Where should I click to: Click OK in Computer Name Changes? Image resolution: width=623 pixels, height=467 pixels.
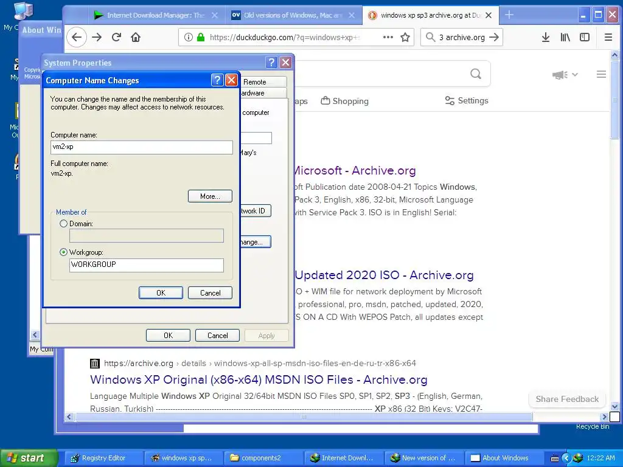(x=161, y=292)
